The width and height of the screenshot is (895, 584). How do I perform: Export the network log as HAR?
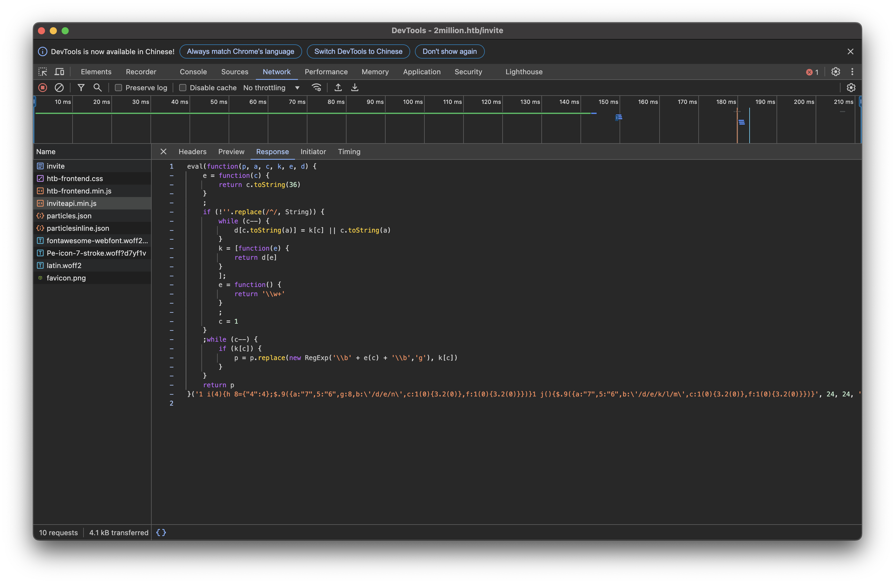(354, 88)
